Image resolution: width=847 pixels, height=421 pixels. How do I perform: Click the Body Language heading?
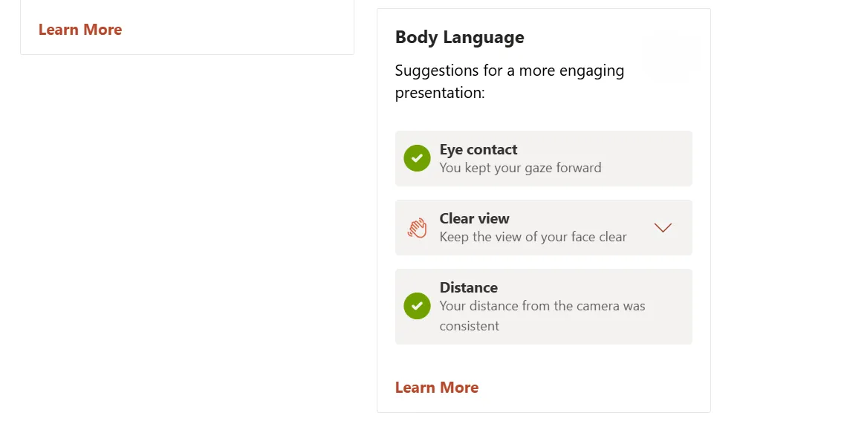click(x=459, y=37)
